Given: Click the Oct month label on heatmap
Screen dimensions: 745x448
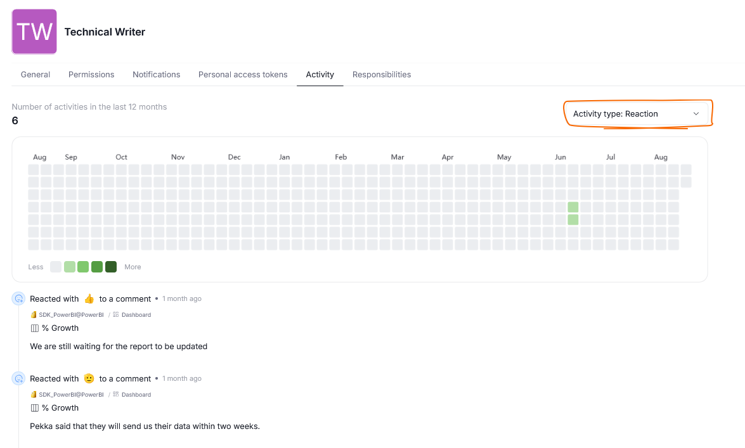Looking at the screenshot, I should point(121,157).
